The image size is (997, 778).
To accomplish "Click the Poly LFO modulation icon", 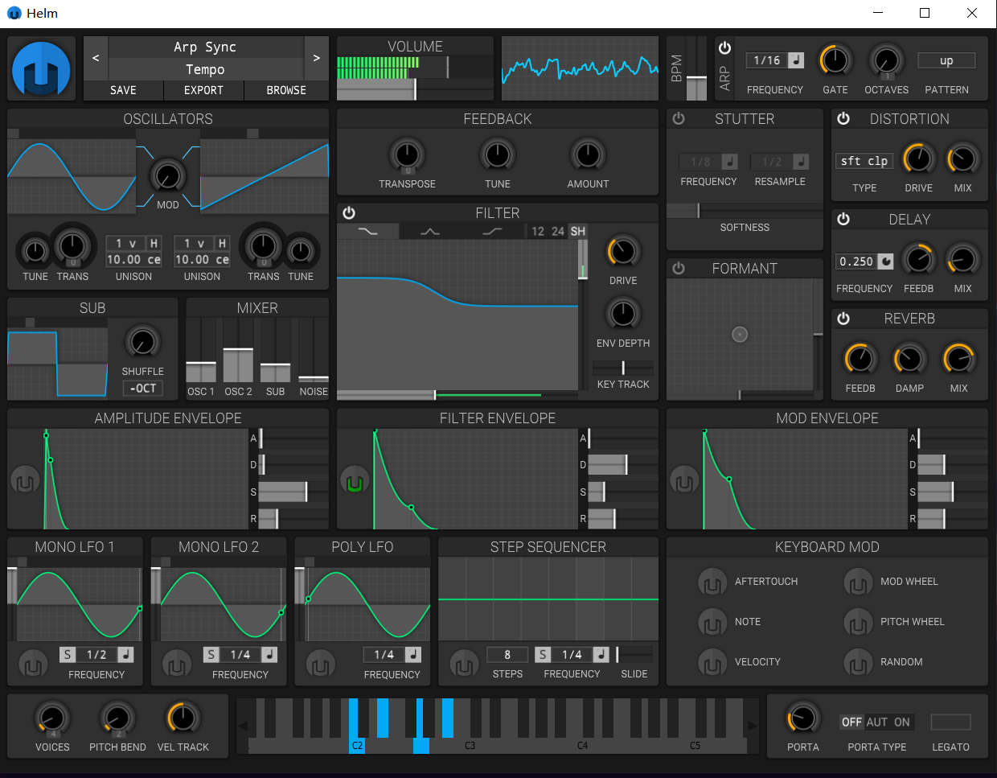I will click(x=321, y=665).
